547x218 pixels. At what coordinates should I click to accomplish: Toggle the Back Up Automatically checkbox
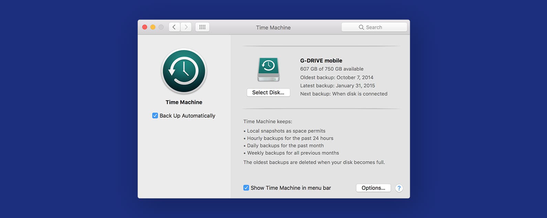(155, 116)
